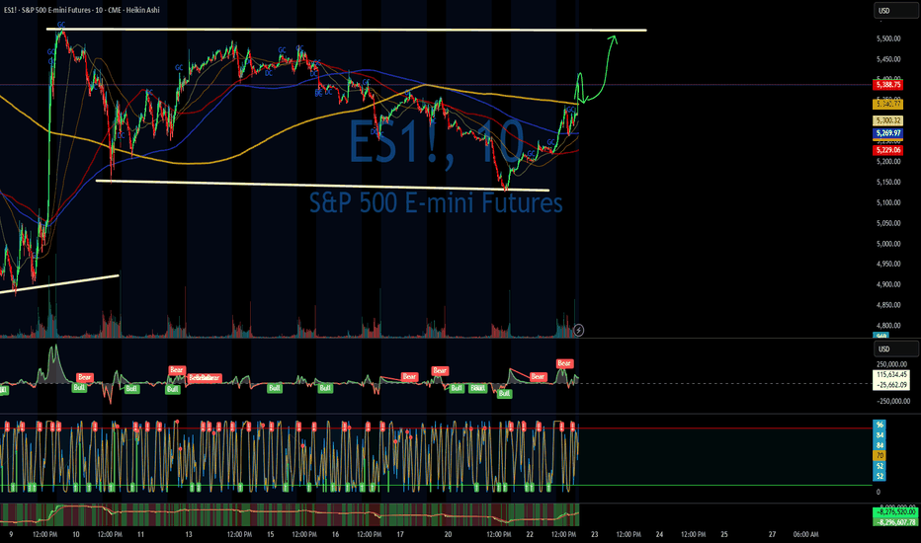This screenshot has width=921, height=543.
Task: Select the red 5,229.06 price label
Action: 888,150
